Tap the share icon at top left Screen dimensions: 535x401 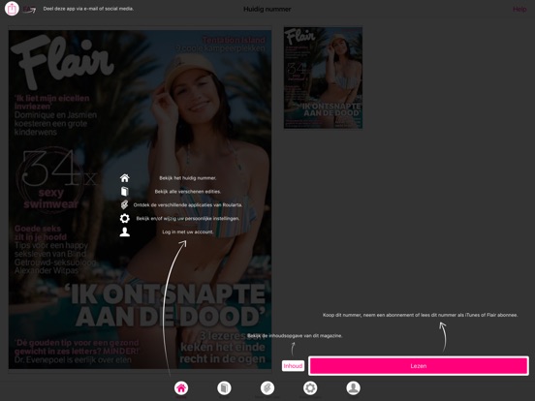click(12, 8)
